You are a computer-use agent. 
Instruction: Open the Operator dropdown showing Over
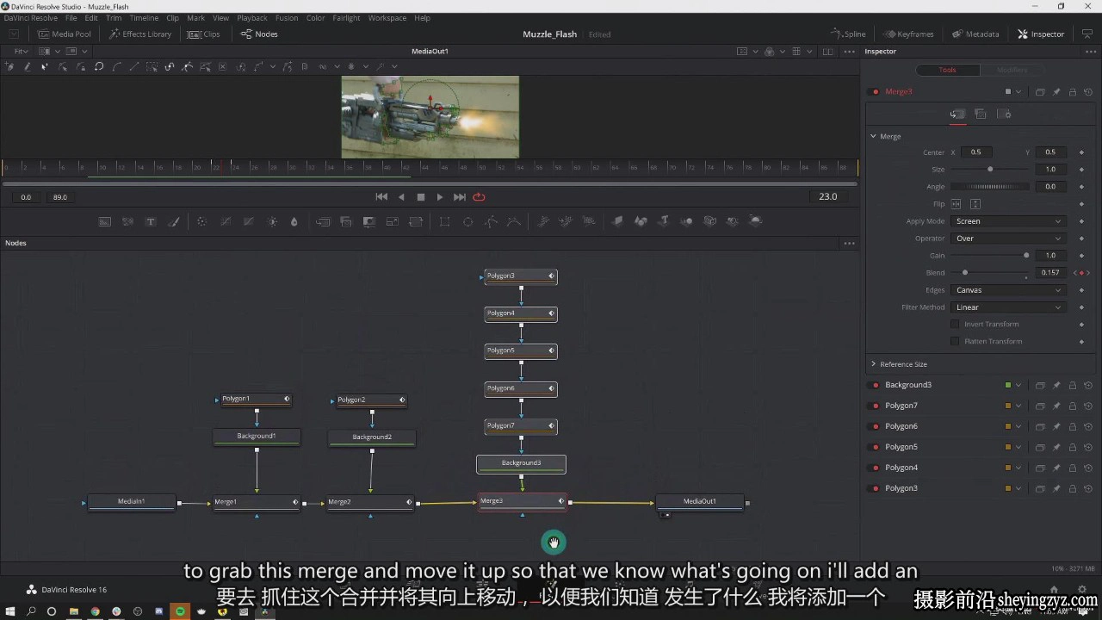(x=1009, y=239)
